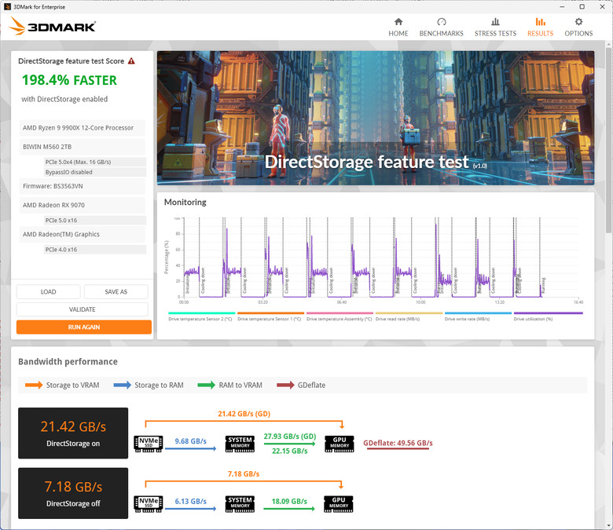Viewport: 613px width, 530px height.
Task: Click the NVMe SSD icon in the DirectStorage on row
Action: coord(149,444)
